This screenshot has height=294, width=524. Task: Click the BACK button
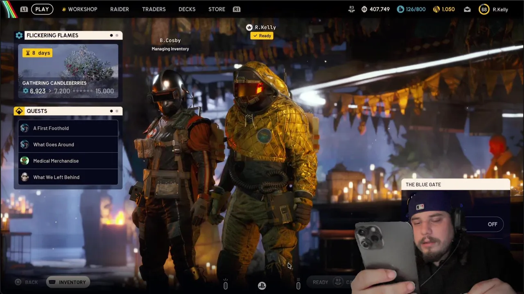pos(31,282)
